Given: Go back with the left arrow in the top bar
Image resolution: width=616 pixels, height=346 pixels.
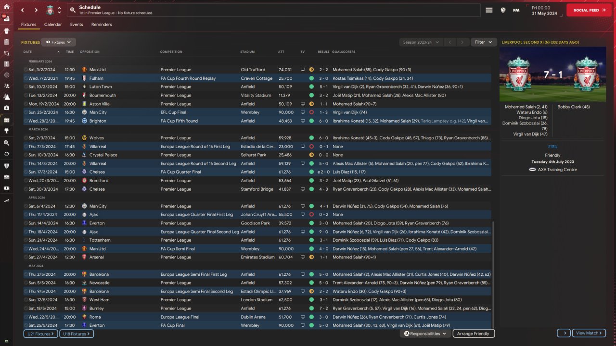Looking at the screenshot, I should pyautogui.click(x=22, y=10).
